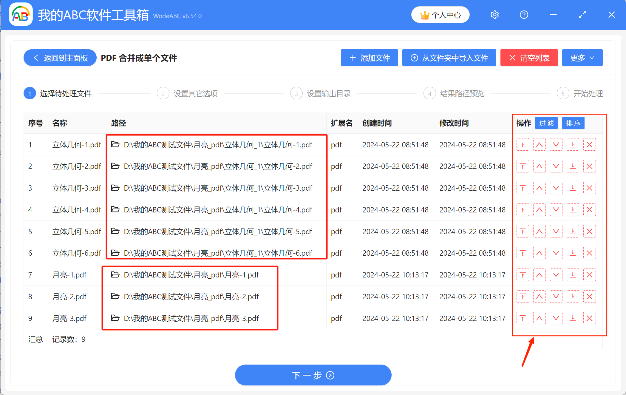Remove 月亮-3.pdf from the list
The height and width of the screenshot is (395, 626).
pos(589,318)
